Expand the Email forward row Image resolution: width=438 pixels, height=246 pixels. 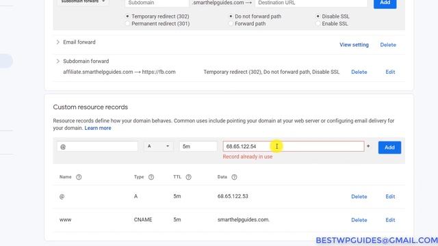tap(57, 42)
